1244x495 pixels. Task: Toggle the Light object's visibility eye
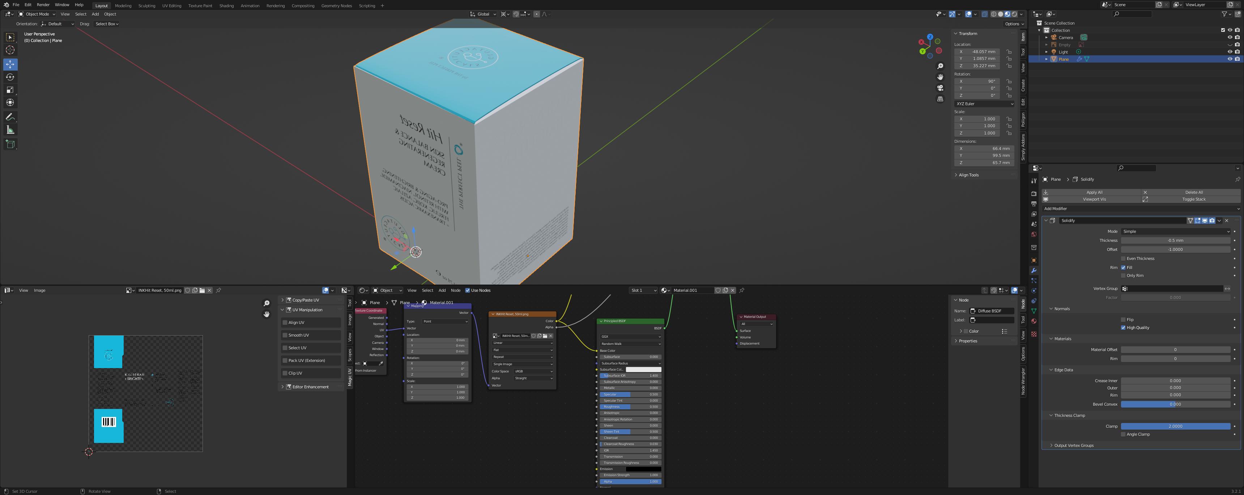click(x=1230, y=52)
